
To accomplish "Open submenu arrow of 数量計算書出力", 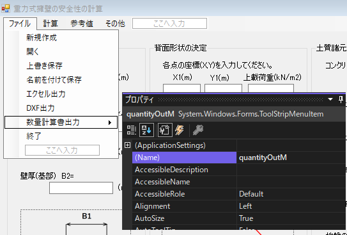I will click(x=110, y=122).
